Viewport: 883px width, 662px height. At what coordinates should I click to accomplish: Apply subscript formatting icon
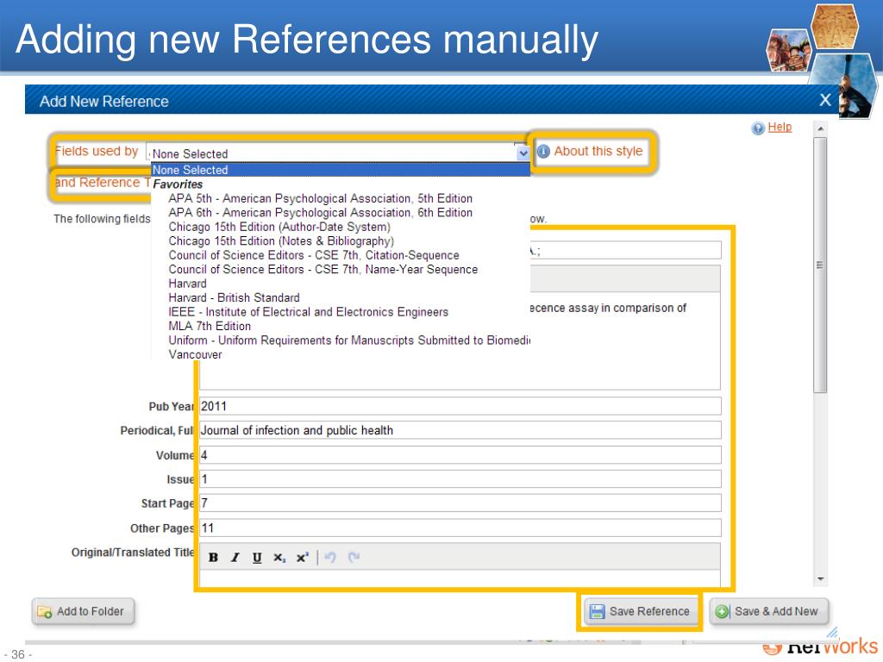pos(279,558)
